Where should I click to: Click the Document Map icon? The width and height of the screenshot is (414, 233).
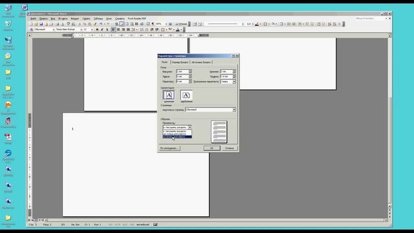point(147,24)
